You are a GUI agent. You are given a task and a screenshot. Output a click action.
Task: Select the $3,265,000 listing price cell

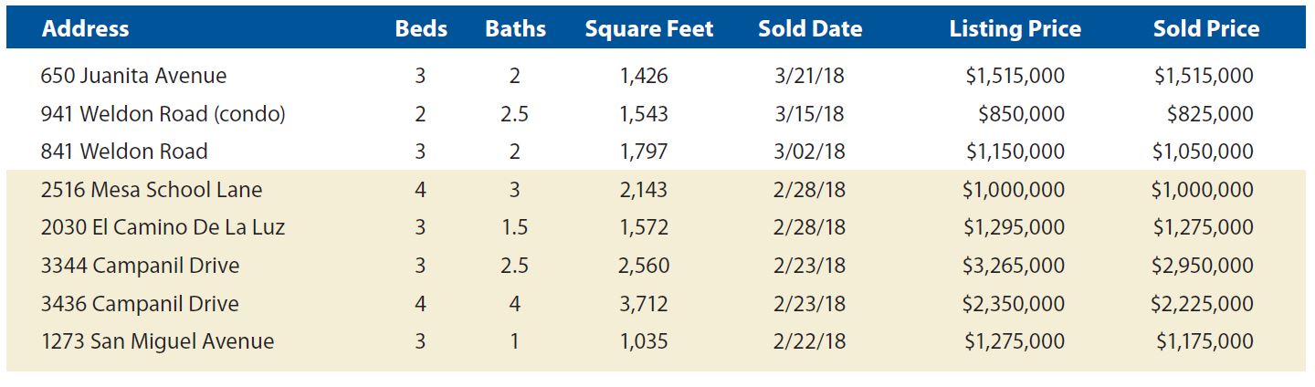pos(1013,266)
